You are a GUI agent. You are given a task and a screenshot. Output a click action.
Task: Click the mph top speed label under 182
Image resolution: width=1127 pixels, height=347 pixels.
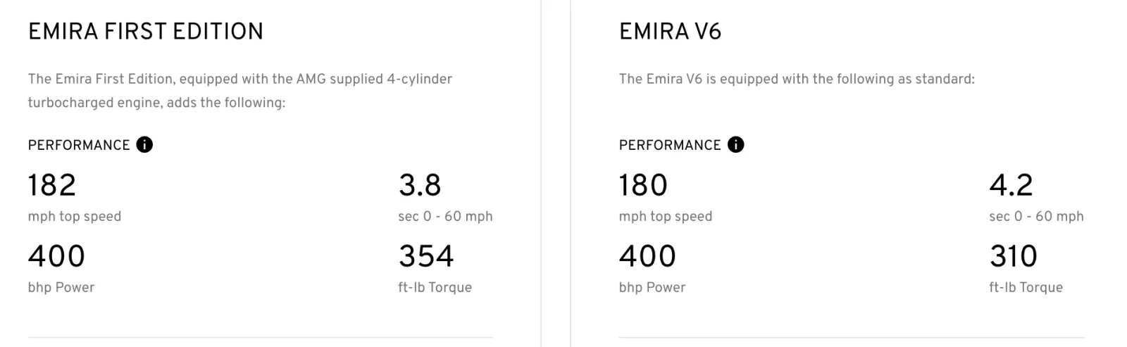(x=75, y=217)
